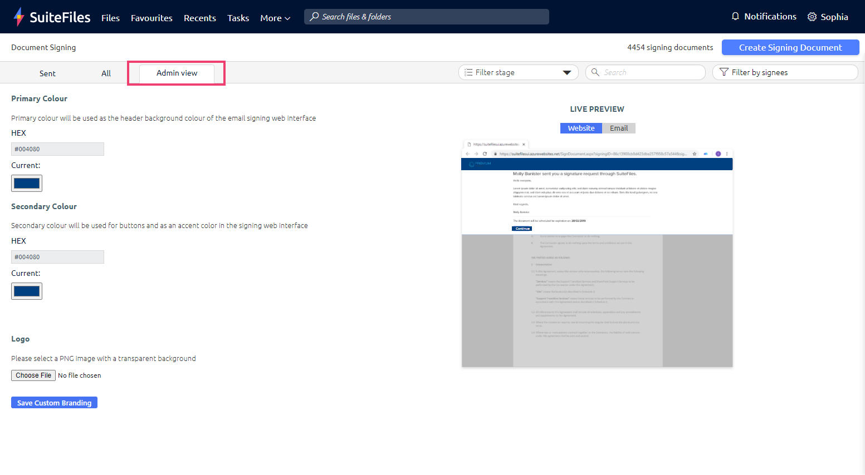The width and height of the screenshot is (865, 475).
Task: Click Create Signing Document button
Action: point(790,47)
